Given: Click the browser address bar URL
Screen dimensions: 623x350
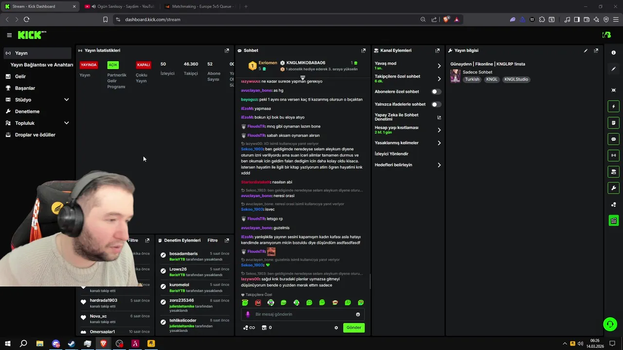Looking at the screenshot, I should [x=153, y=19].
